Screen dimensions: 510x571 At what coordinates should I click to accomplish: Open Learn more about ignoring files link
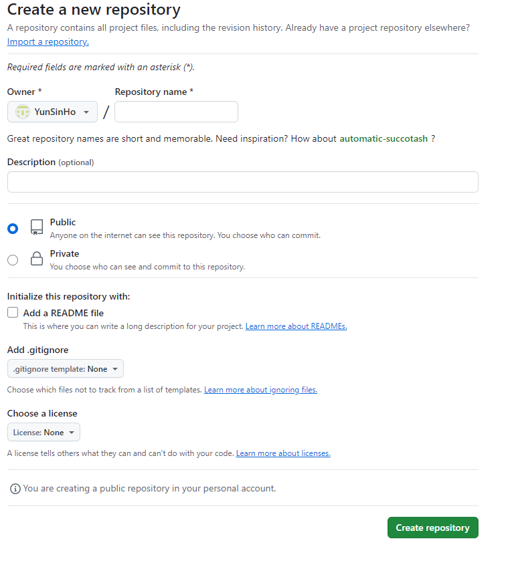(x=260, y=390)
